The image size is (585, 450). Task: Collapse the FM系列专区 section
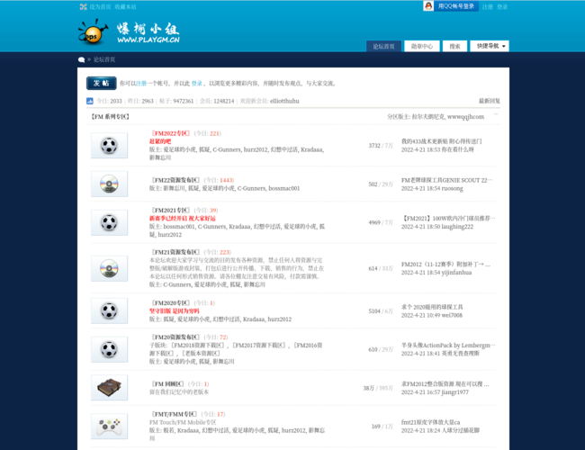(x=496, y=114)
